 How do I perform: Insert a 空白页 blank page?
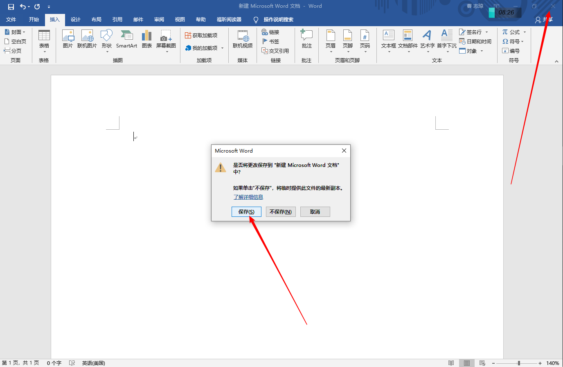point(15,41)
